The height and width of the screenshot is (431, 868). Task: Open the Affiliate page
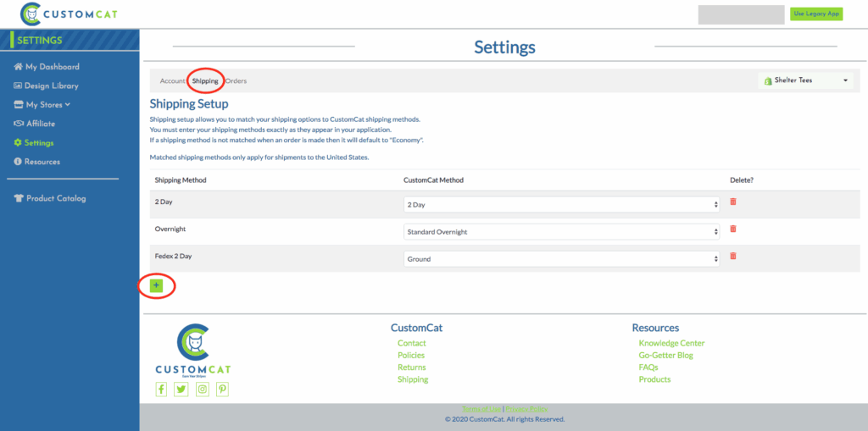[41, 124]
